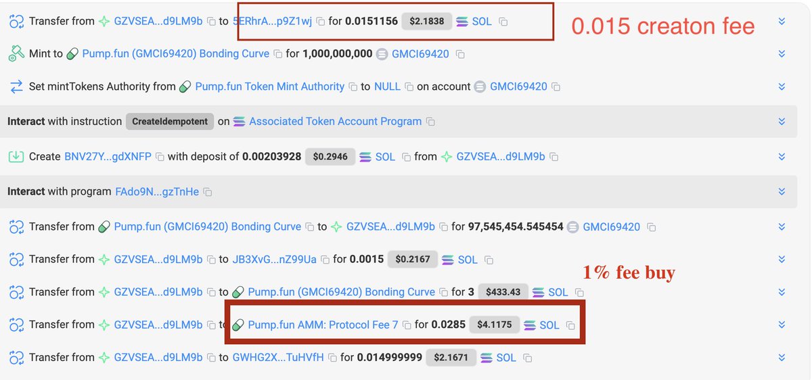This screenshot has width=812, height=380.
Task: Click the $0.2167 price badge
Action: coord(413,260)
